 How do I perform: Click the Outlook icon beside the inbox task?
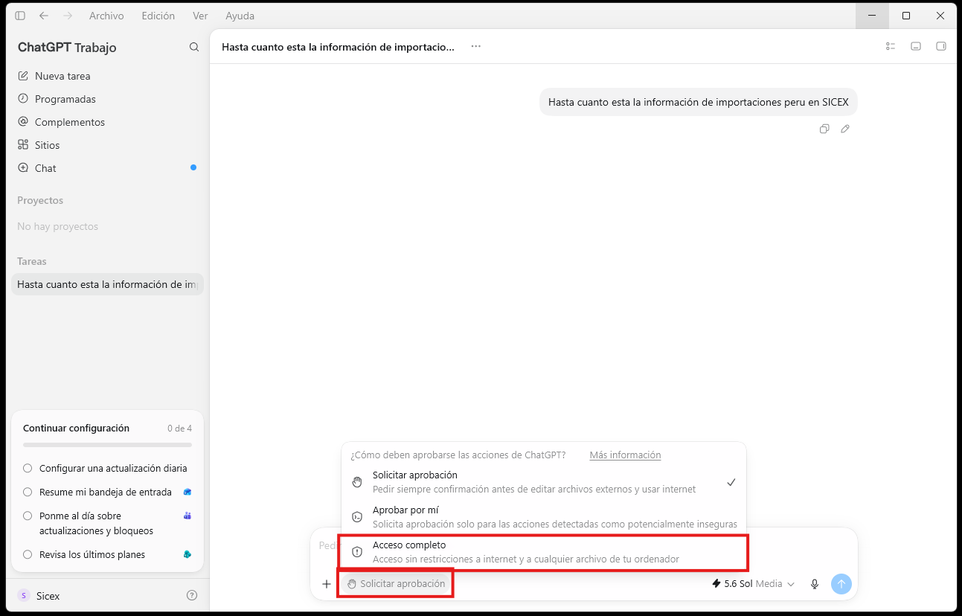pos(187,492)
